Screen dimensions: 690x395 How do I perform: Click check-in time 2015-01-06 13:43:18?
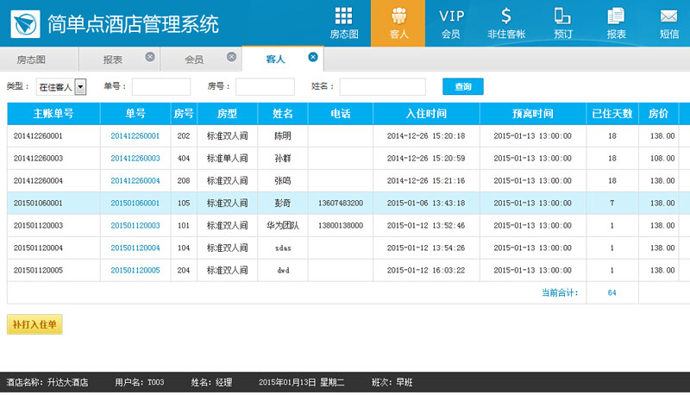pyautogui.click(x=426, y=204)
